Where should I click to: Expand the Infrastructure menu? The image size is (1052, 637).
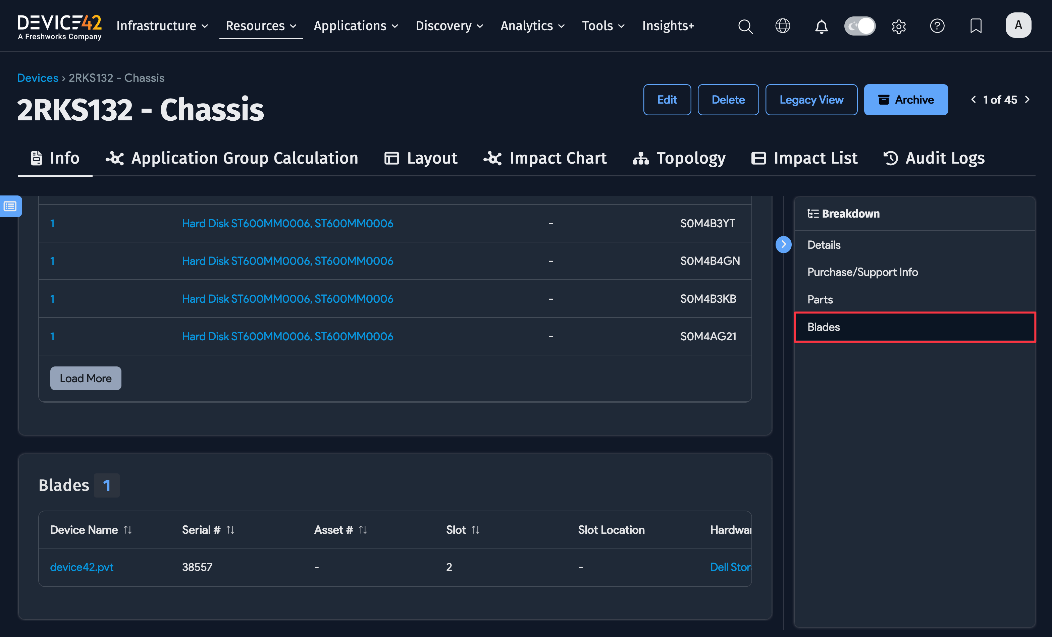coord(162,26)
